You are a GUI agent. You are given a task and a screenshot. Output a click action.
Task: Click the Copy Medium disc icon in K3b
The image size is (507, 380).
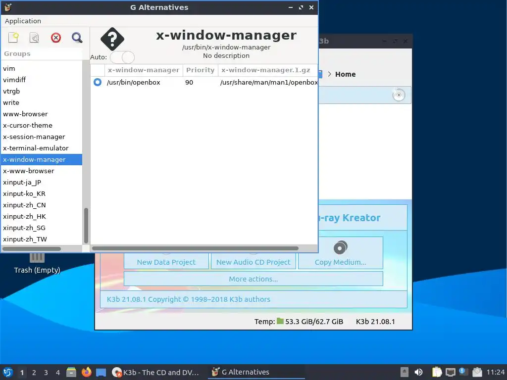340,248
